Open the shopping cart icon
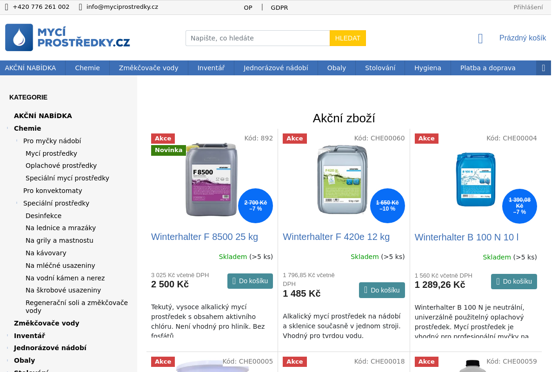Screen dimensions: 558x372 [x=480, y=39]
